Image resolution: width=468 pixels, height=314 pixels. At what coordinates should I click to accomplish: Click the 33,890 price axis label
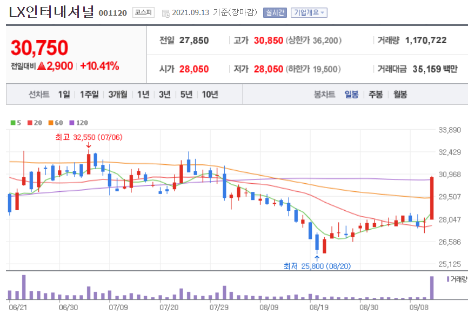point(450,130)
